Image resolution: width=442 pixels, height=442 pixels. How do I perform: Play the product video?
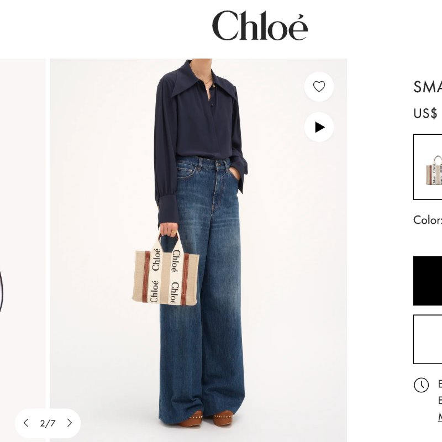(319, 127)
